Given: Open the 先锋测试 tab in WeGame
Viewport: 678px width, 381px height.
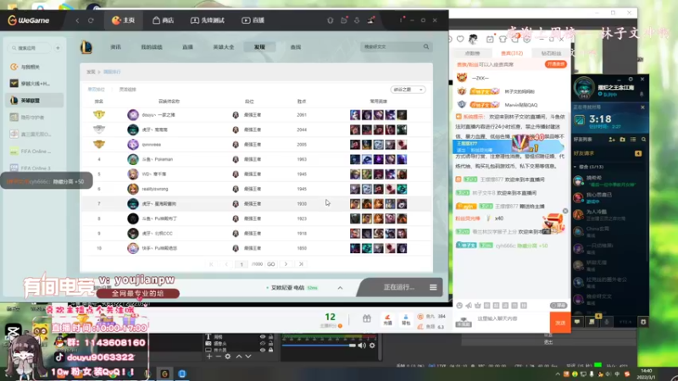Looking at the screenshot, I should click(x=207, y=20).
